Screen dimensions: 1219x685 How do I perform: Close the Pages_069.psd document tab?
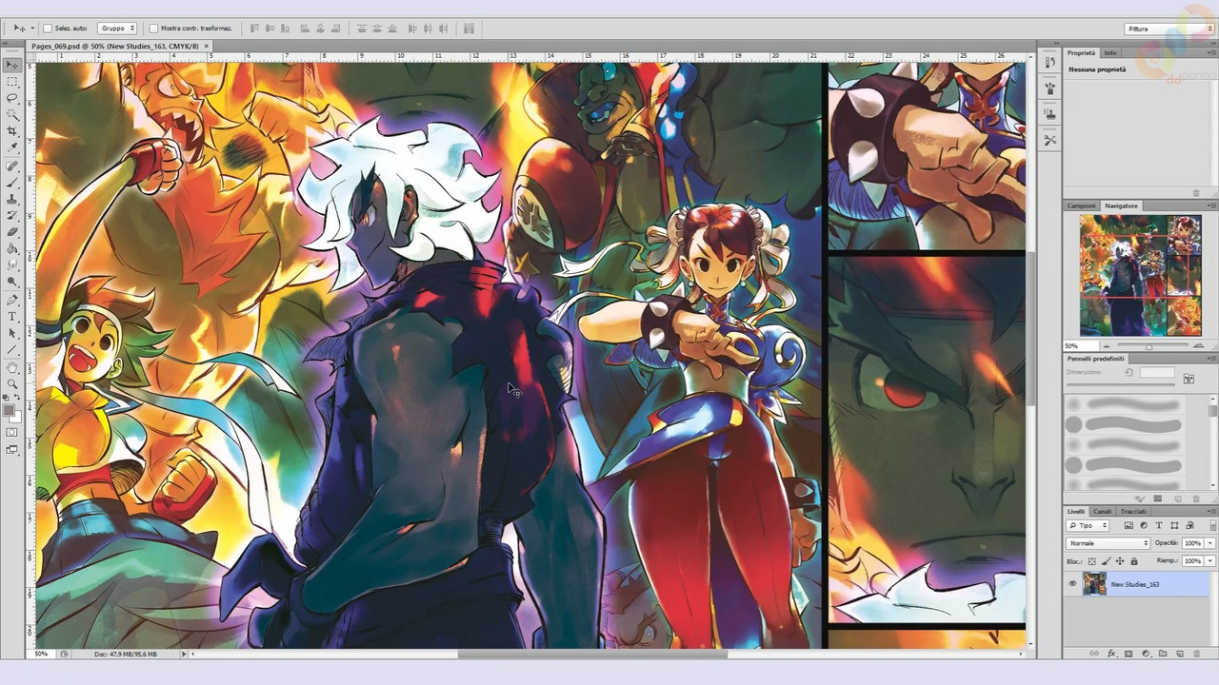pyautogui.click(x=207, y=46)
